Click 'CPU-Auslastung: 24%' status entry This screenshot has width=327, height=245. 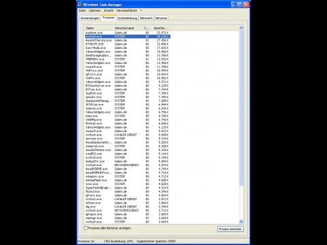pos(119,241)
